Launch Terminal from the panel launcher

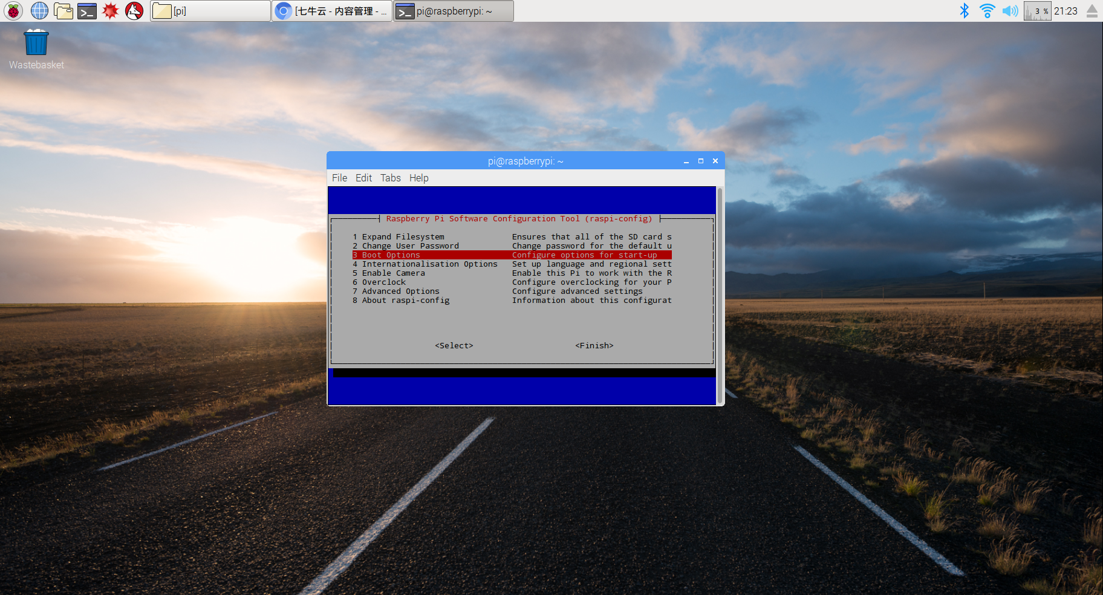click(87, 11)
